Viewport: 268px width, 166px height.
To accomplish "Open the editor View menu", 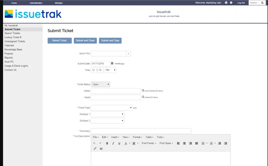I will pyautogui.click(x=126, y=137).
